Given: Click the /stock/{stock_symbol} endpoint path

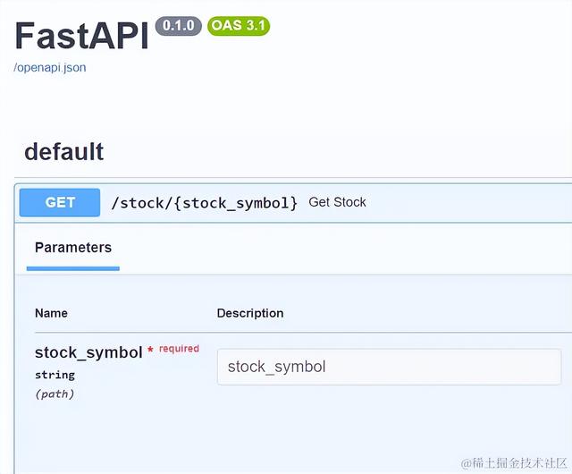Looking at the screenshot, I should [x=205, y=202].
